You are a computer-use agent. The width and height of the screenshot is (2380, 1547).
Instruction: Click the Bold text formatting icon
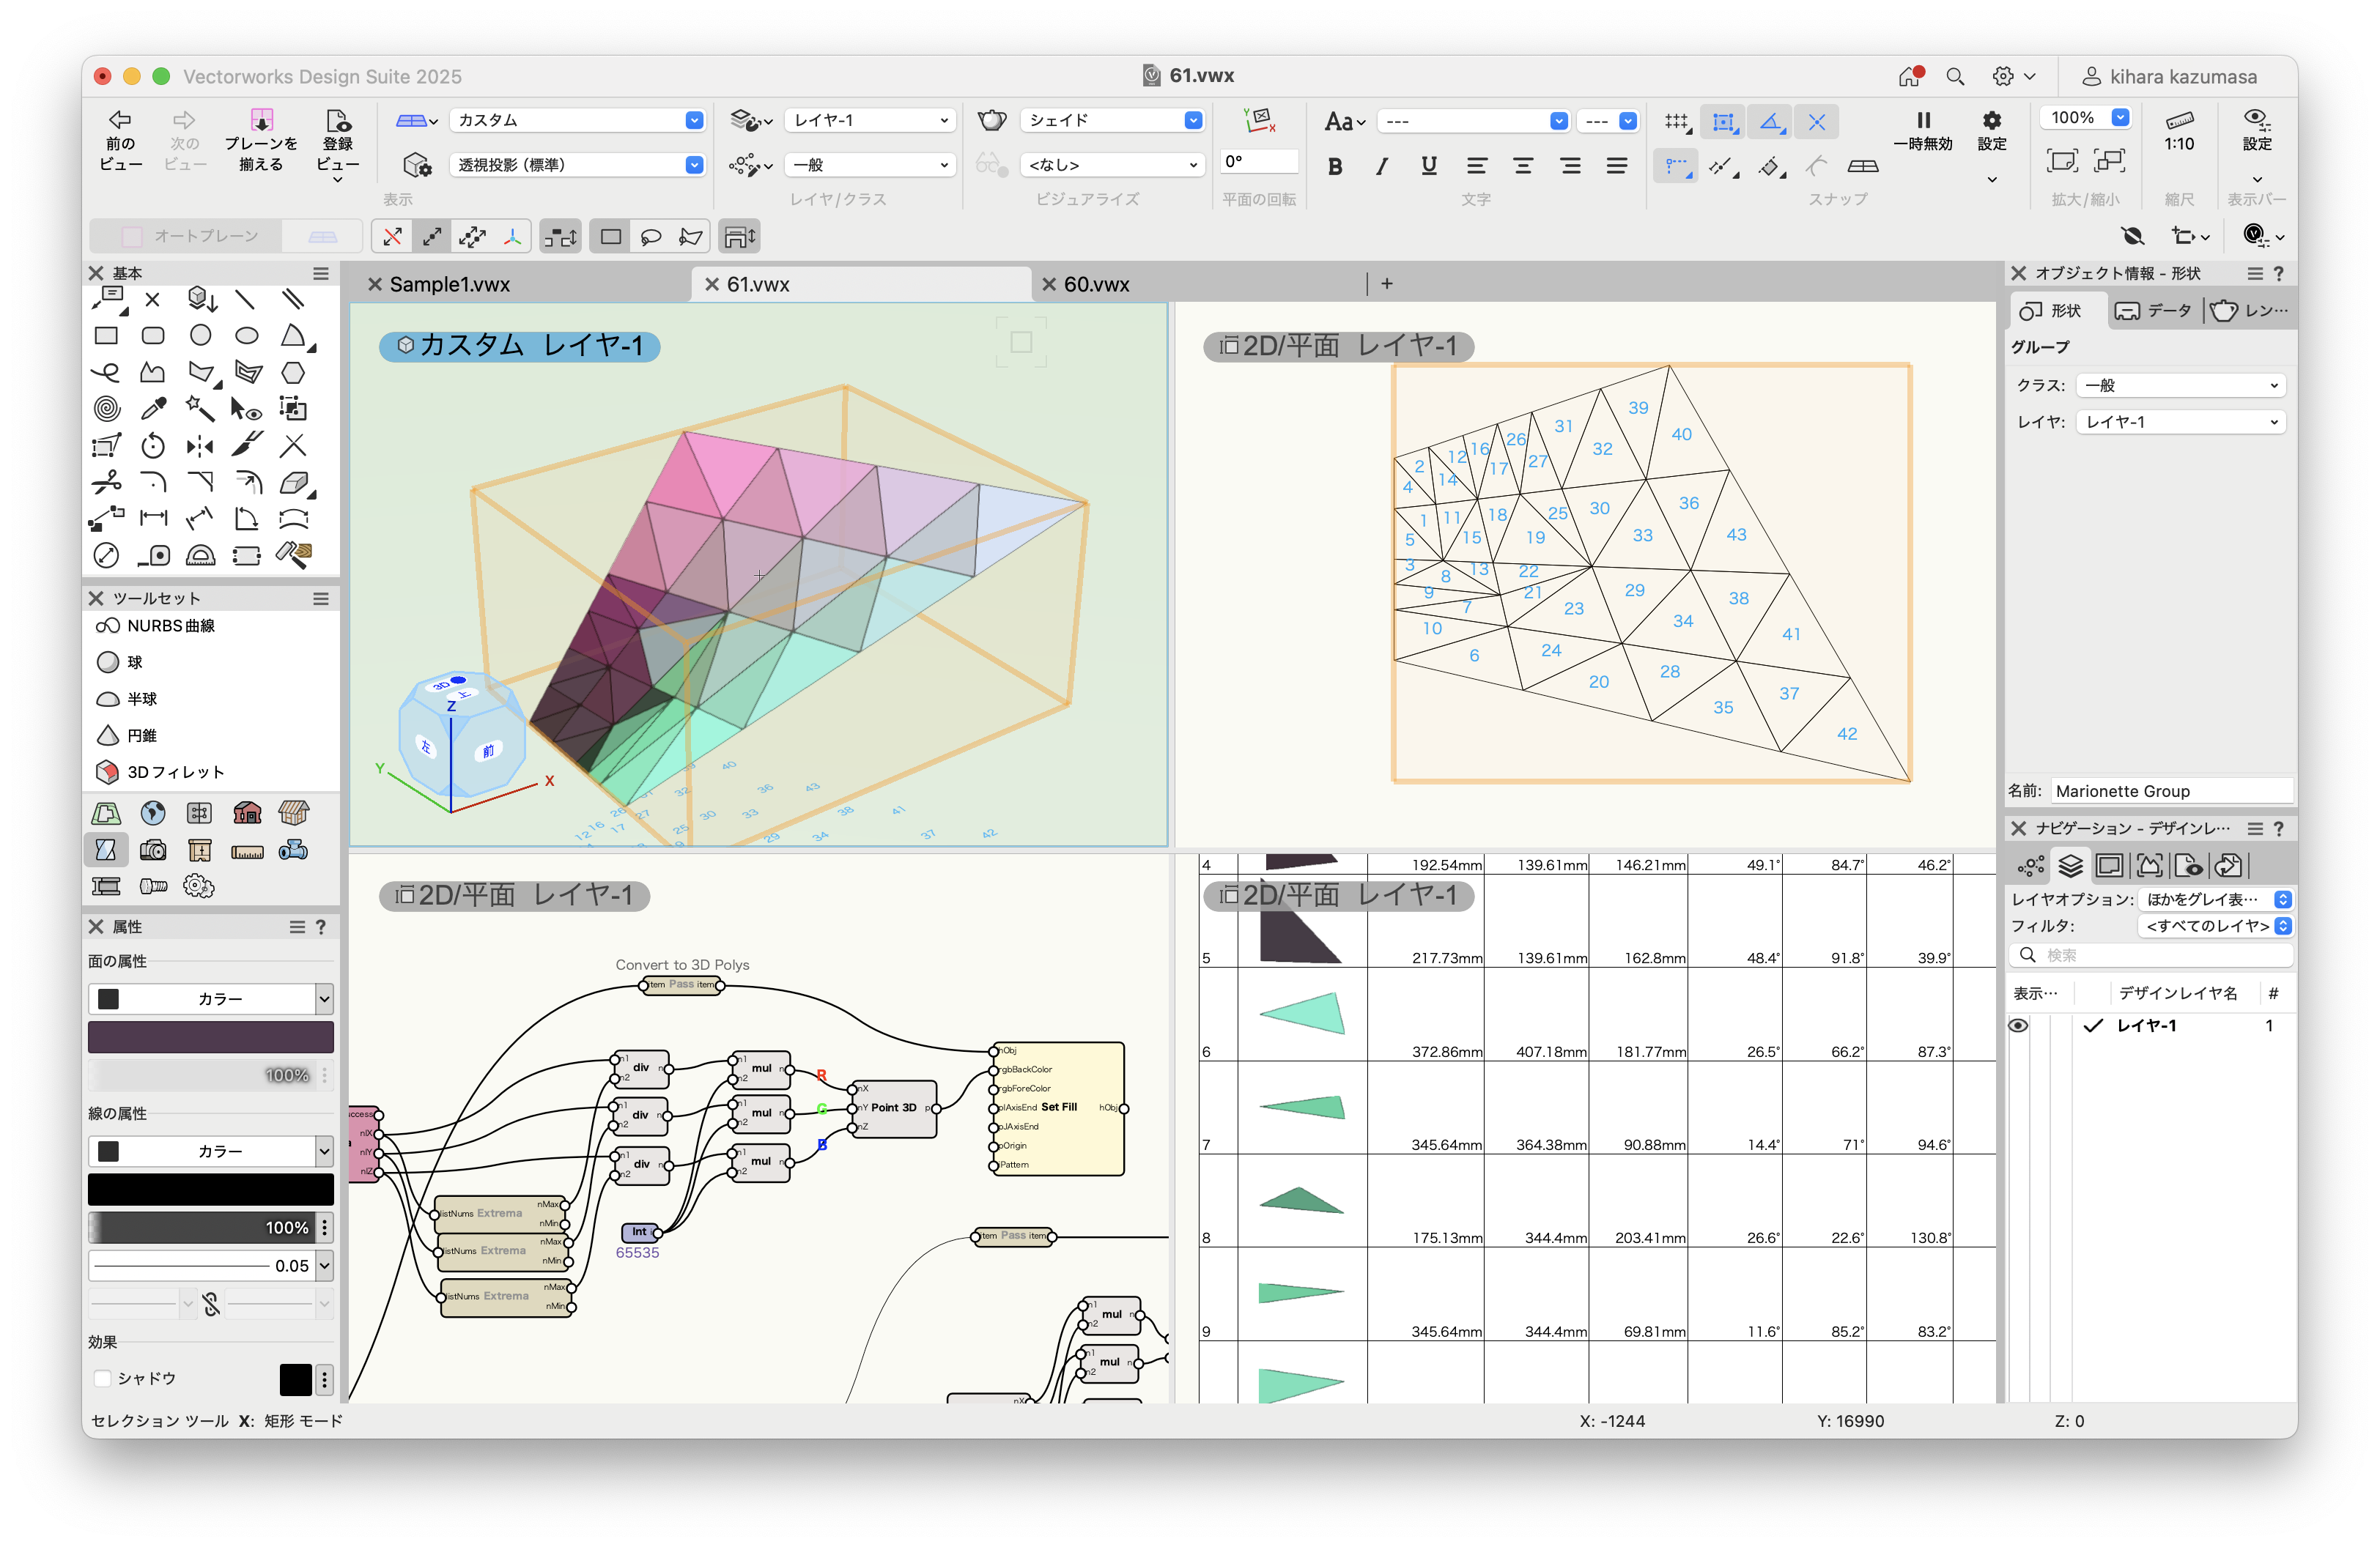(x=1334, y=166)
